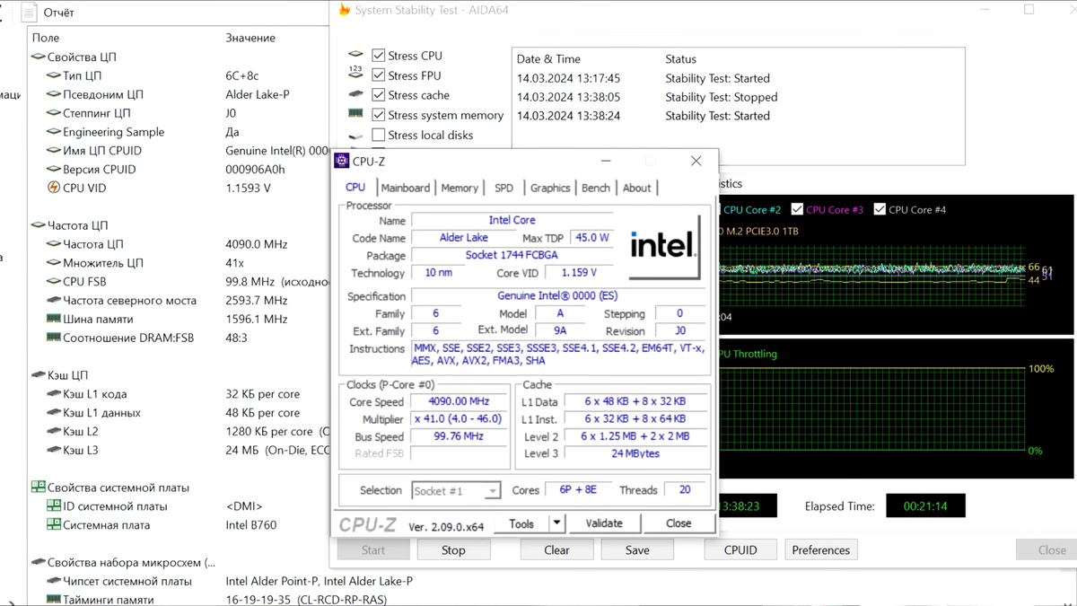
Task: Toggle the CPU Core #3 graph checkbox
Action: click(x=797, y=209)
